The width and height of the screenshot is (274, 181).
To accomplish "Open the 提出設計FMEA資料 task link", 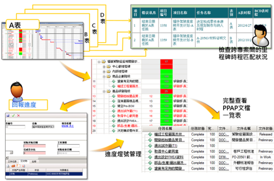I will (x=169, y=157).
